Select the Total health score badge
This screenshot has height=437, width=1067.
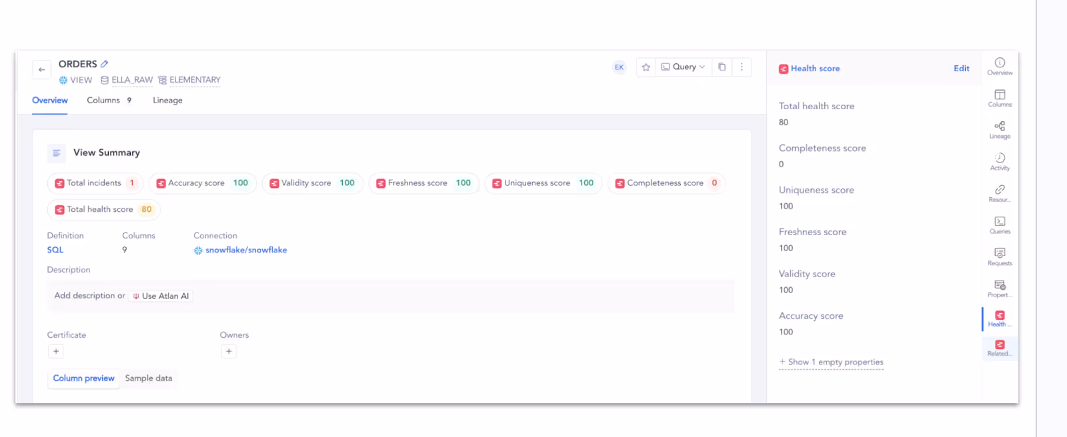point(103,210)
